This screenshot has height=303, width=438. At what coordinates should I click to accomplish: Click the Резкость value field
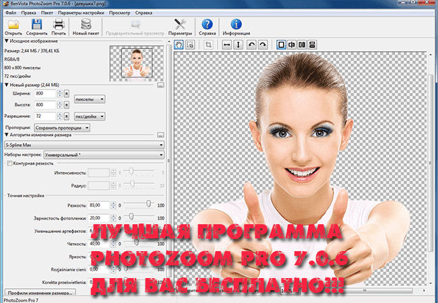(x=98, y=205)
